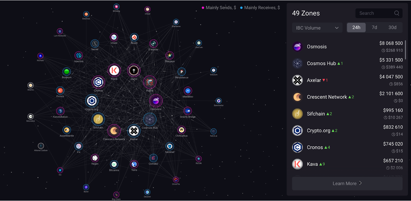Screen dimensions: 411x201
Task: Click the zones list scrollbar
Action: [405, 49]
